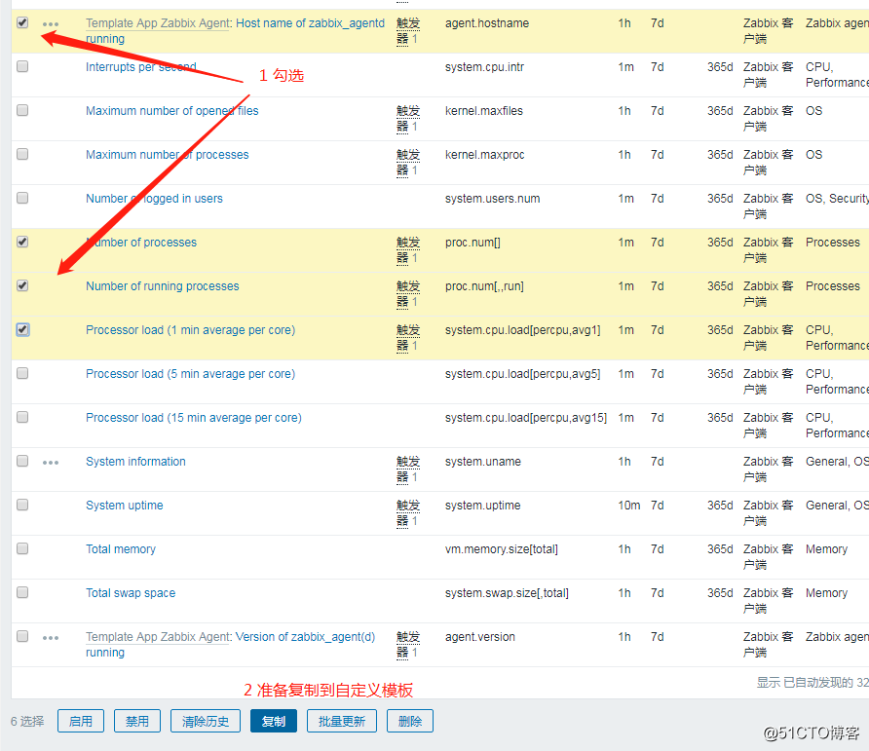The width and height of the screenshot is (869, 751).
Task: Select the key text system.cpu.intr
Action: click(484, 67)
